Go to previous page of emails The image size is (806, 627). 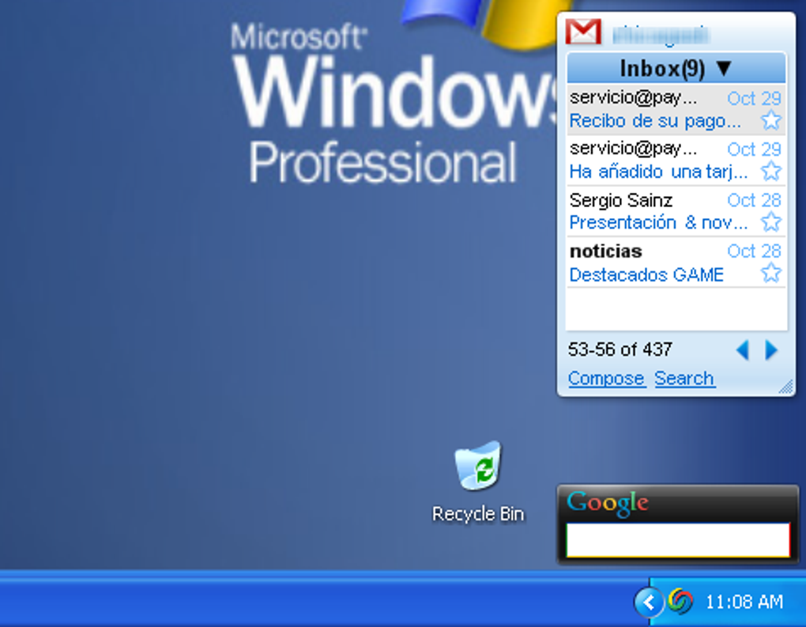pos(742,350)
